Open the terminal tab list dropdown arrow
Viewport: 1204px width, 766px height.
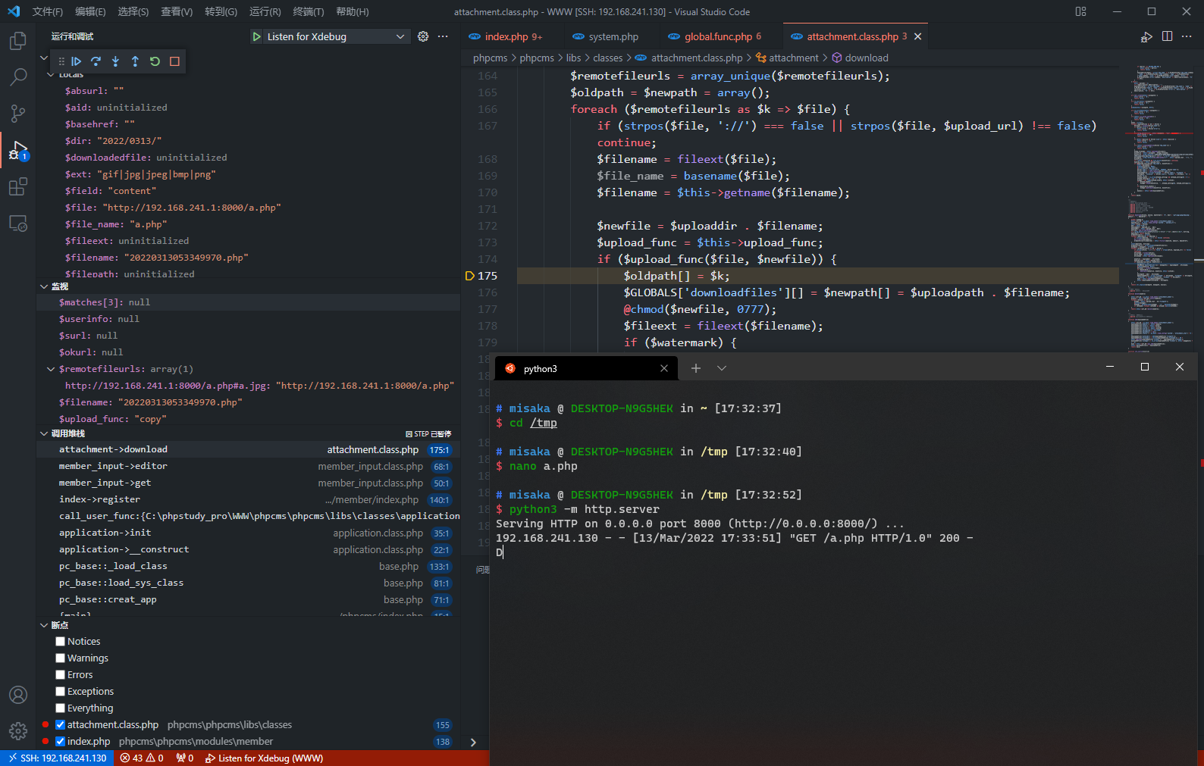click(722, 368)
